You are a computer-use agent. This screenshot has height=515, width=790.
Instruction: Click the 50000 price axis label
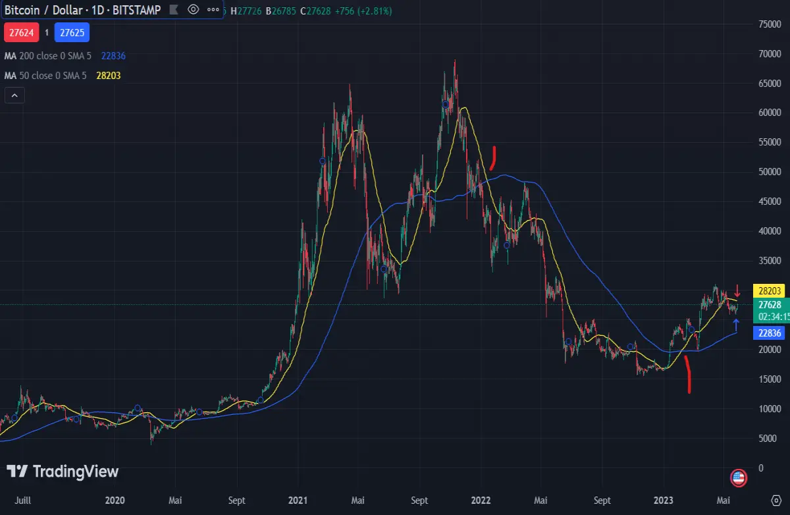click(770, 173)
